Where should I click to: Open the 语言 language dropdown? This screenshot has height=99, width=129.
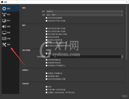click(84, 12)
